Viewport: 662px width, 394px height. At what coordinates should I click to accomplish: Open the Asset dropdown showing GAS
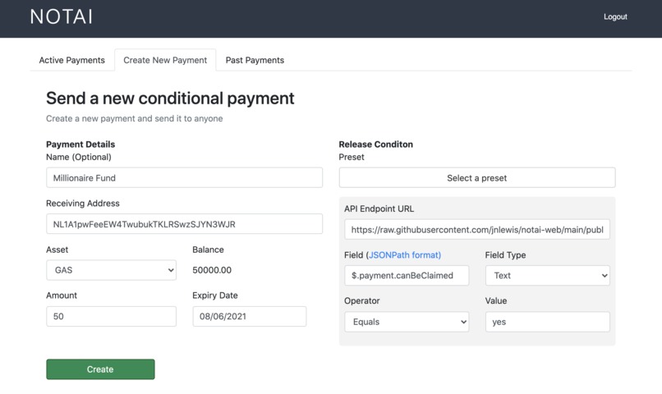click(112, 270)
